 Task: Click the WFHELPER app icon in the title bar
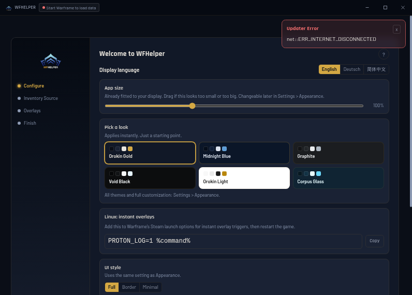click(x=9, y=8)
